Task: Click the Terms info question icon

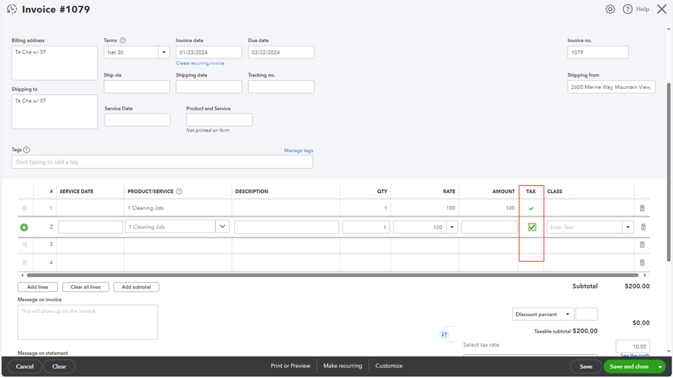Action: click(x=123, y=40)
